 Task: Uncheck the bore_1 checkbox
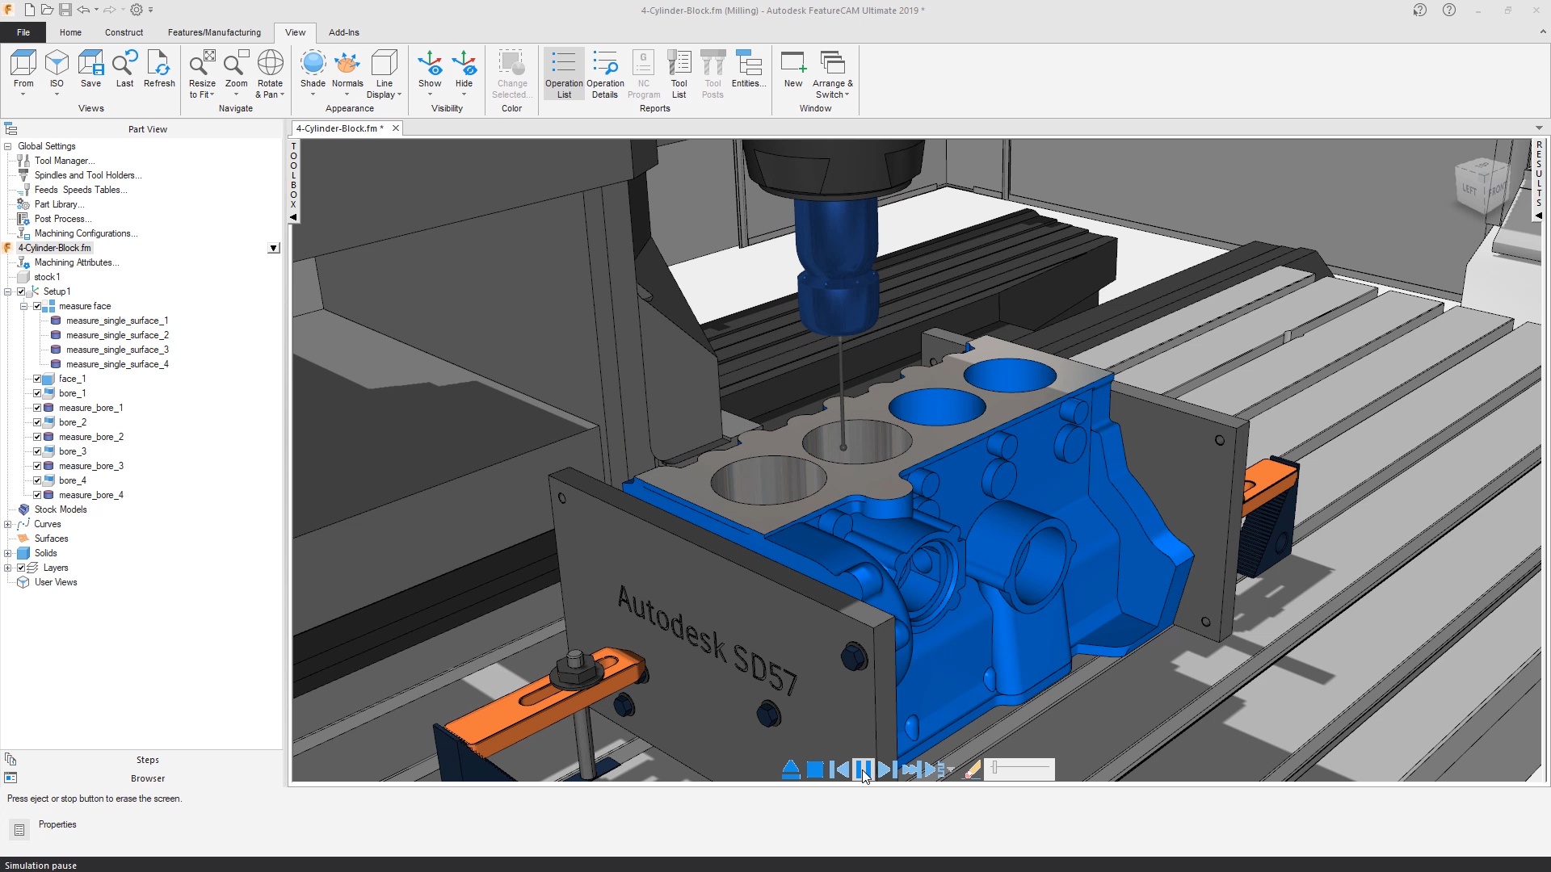pos(37,393)
